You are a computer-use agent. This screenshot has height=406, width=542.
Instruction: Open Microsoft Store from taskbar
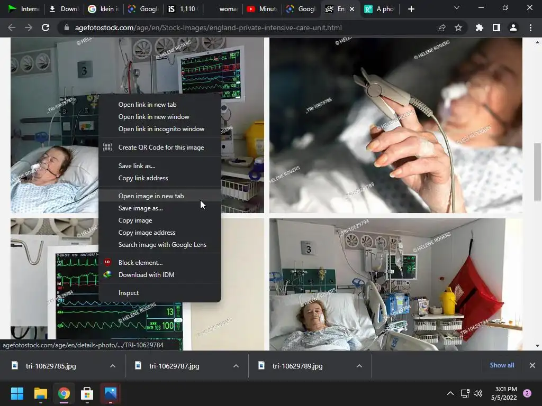(x=87, y=393)
